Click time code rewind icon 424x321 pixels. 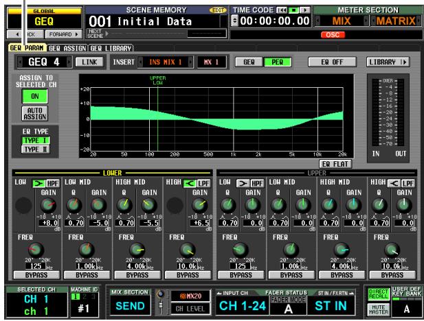(x=282, y=10)
